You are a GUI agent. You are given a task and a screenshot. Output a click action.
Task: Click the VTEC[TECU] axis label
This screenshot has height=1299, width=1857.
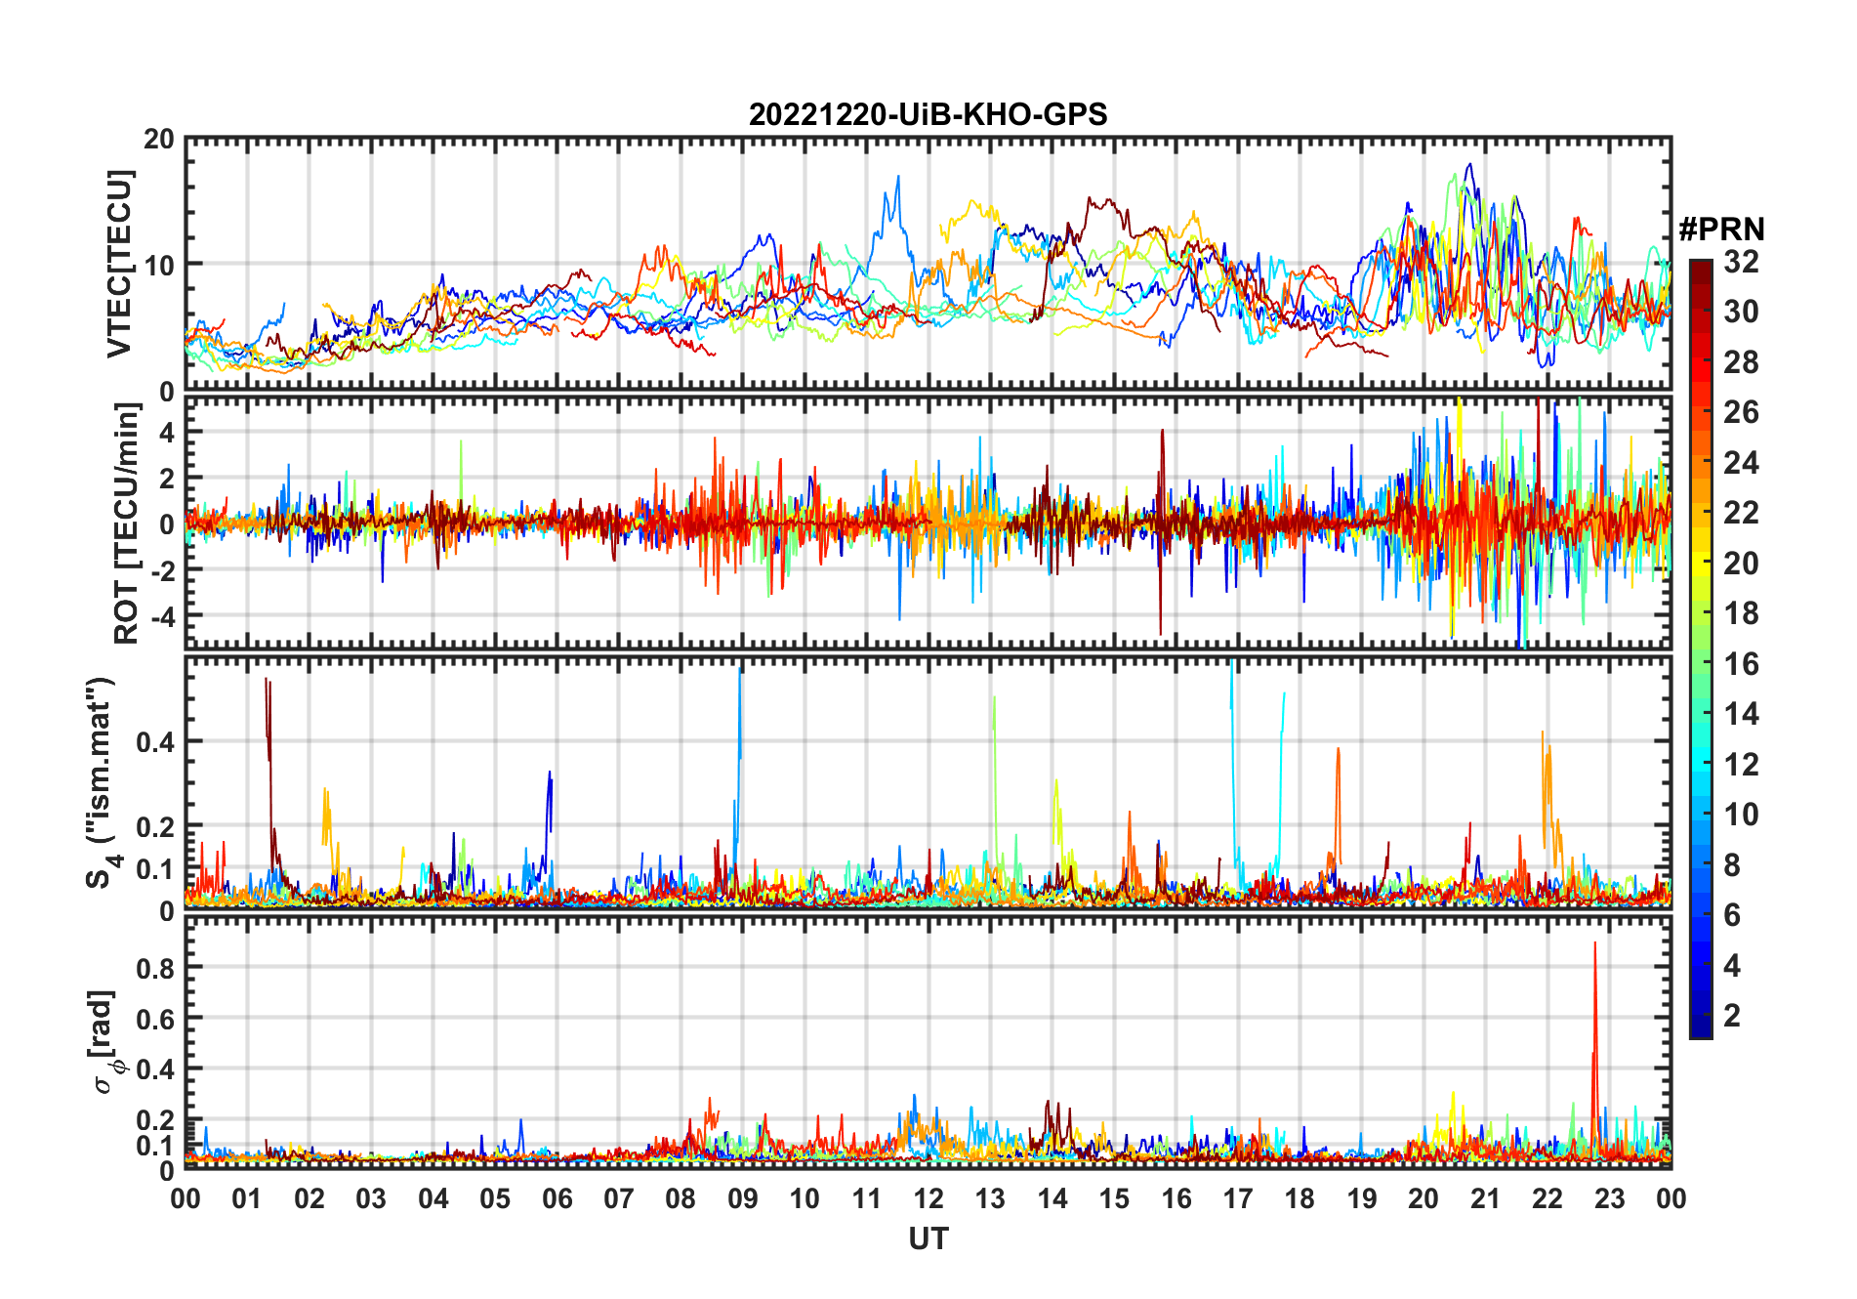click(x=119, y=264)
